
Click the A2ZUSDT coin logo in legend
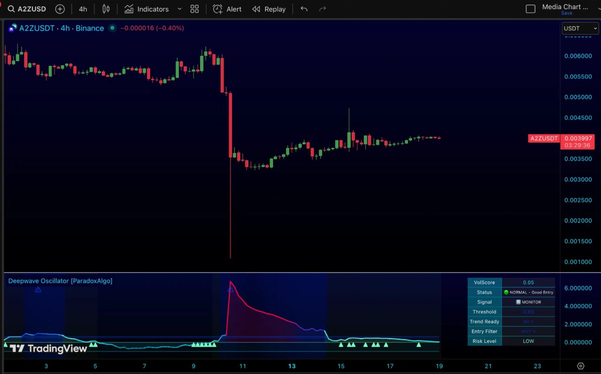click(12, 28)
